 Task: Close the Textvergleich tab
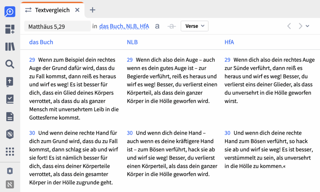coord(77,10)
